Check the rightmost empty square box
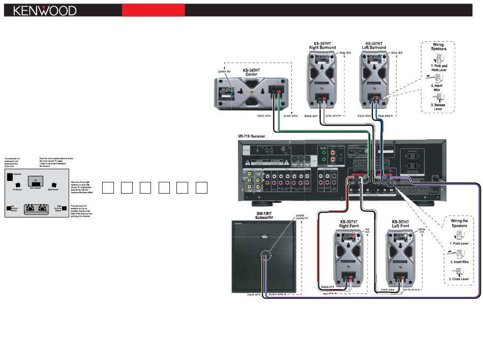Viewport: 483px width, 343px height. tap(201, 188)
